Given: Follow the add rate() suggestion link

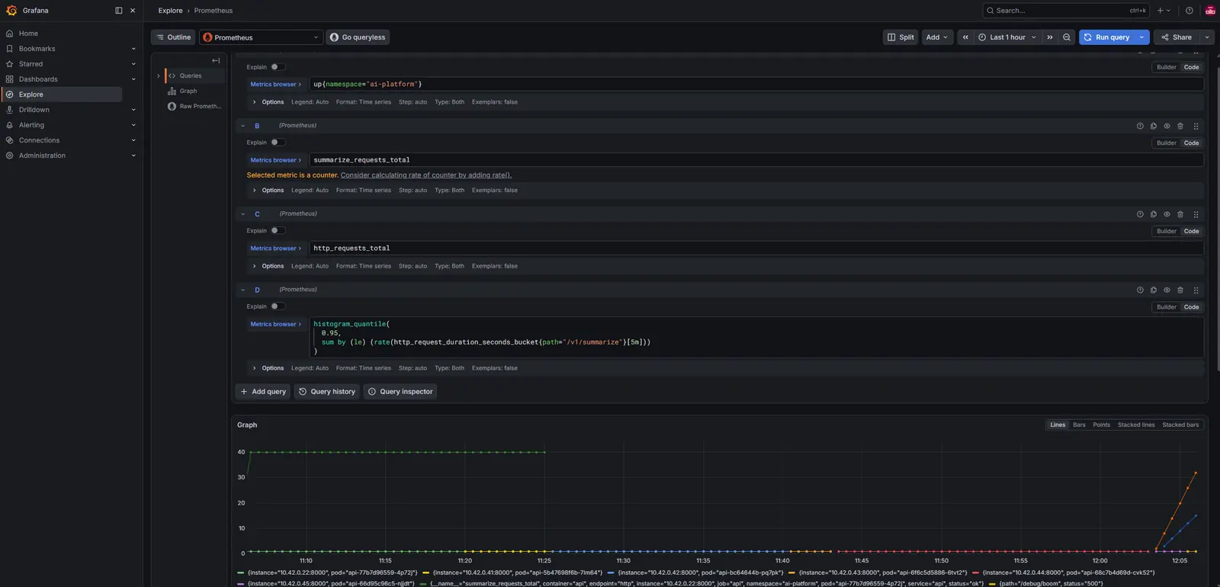Looking at the screenshot, I should tap(425, 175).
